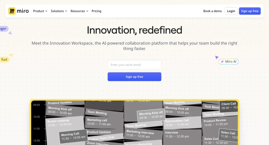
Task: Click the Sales Call event card
Action: point(228,135)
